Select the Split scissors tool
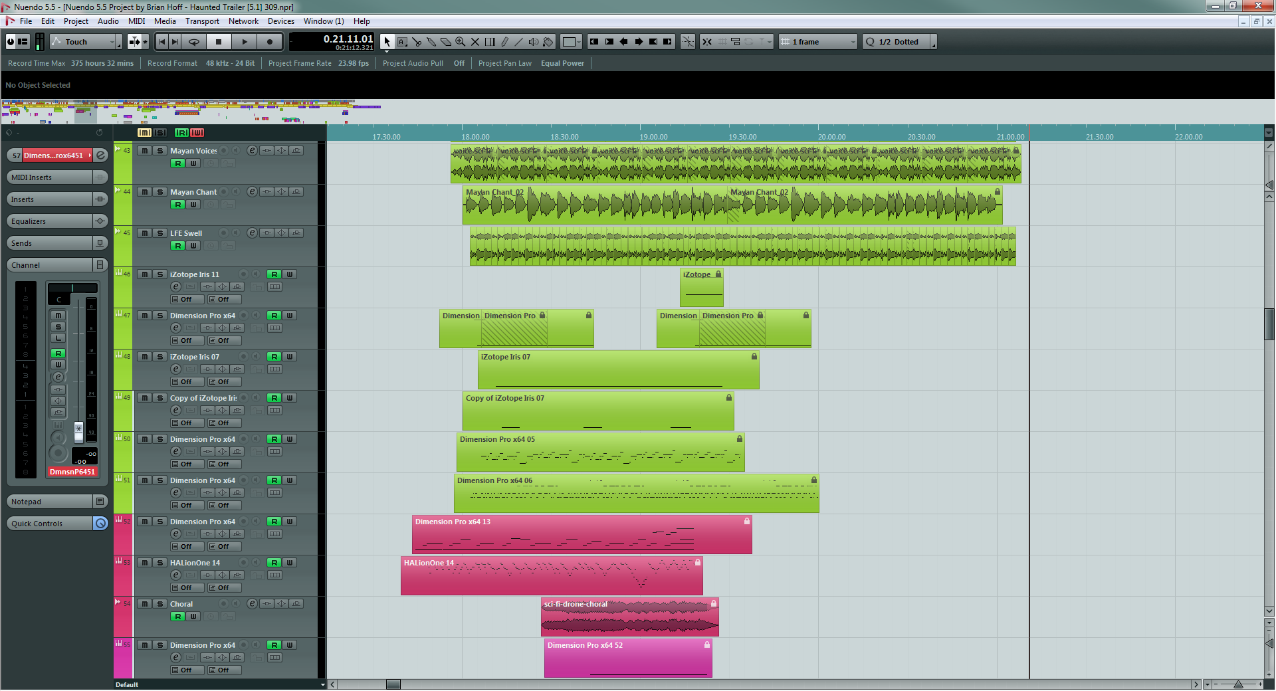 tap(417, 42)
